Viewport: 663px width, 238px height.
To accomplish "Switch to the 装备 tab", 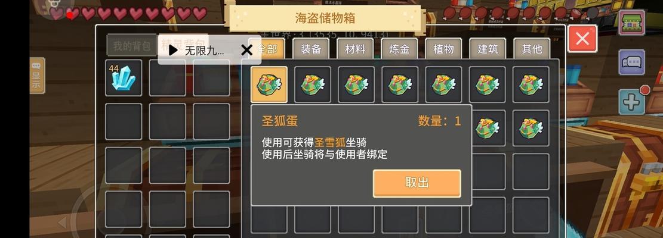I will tap(311, 49).
